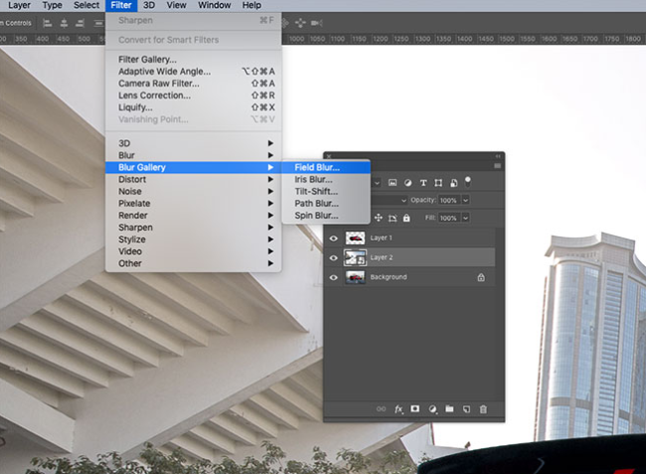Create a new group folder

449,408
